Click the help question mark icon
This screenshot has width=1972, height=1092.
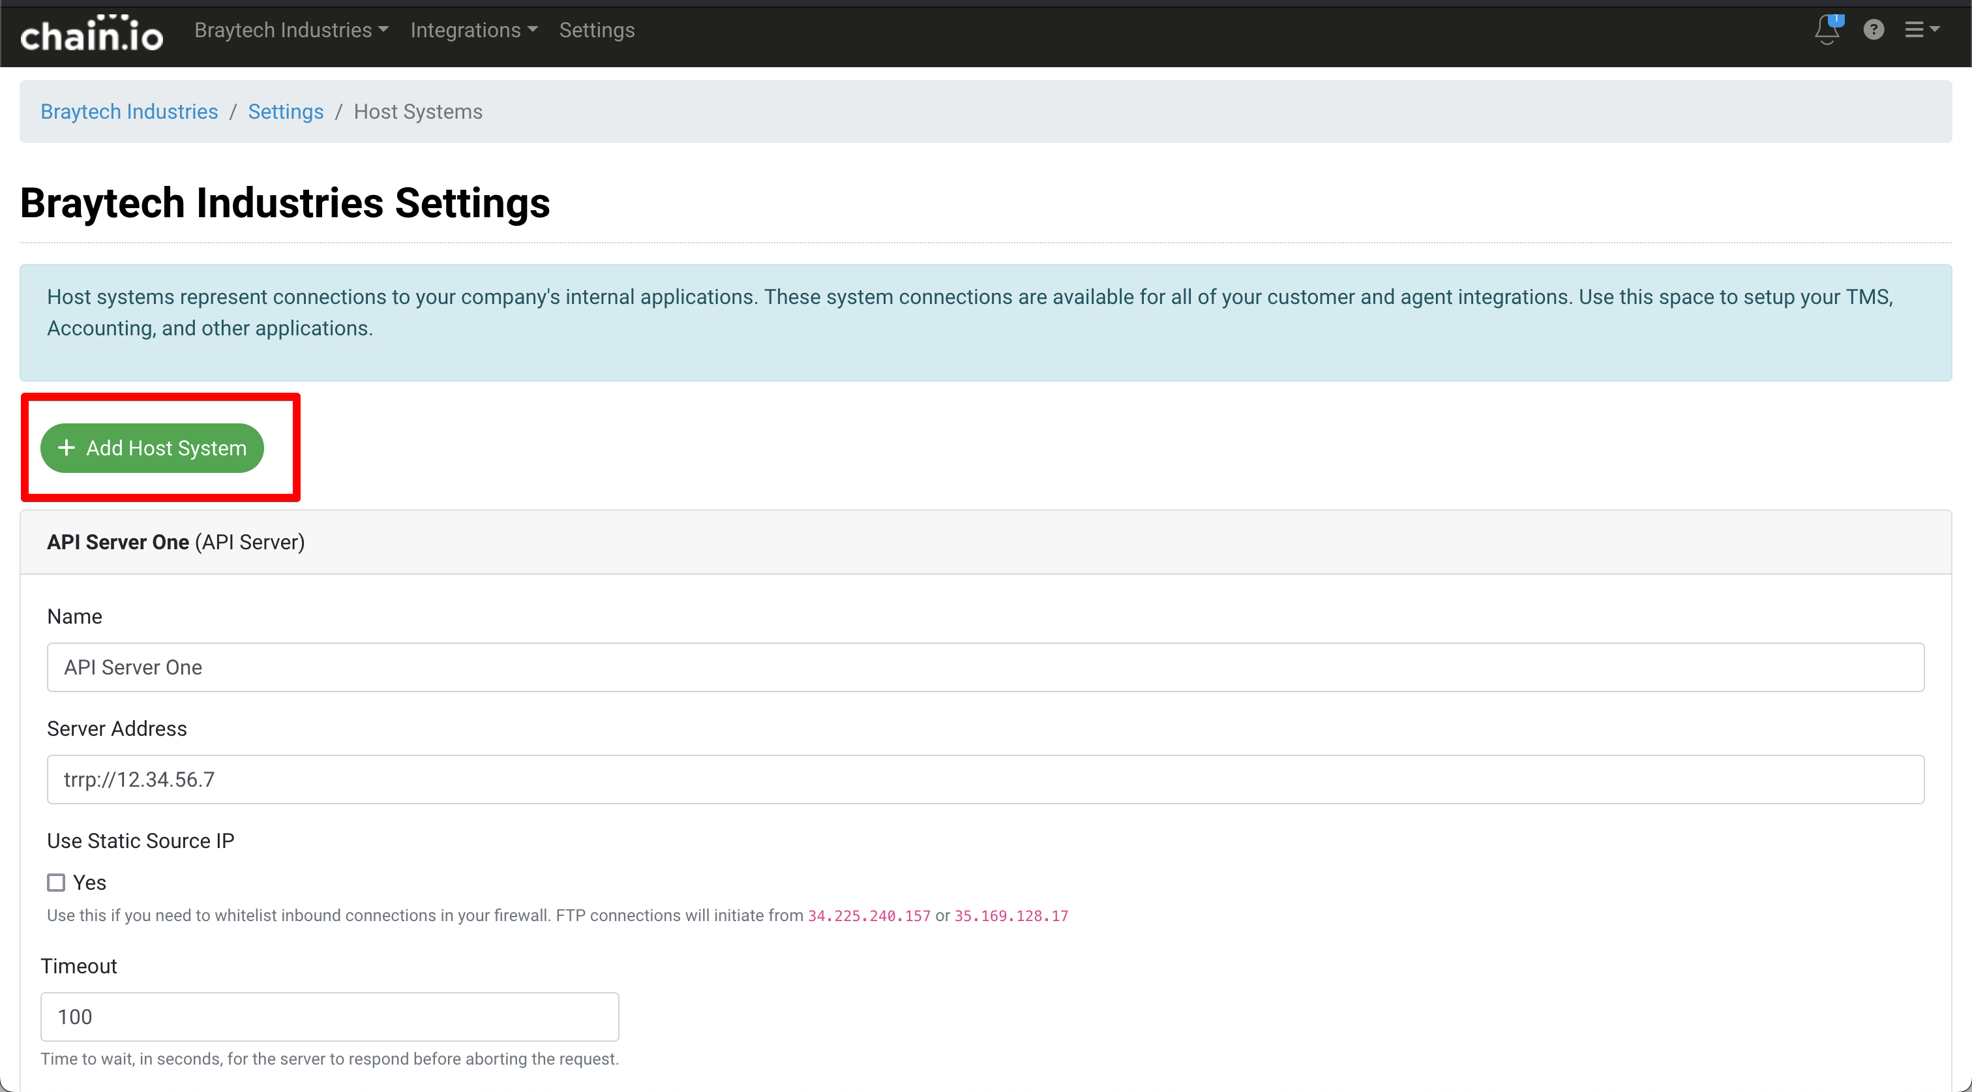point(1874,30)
